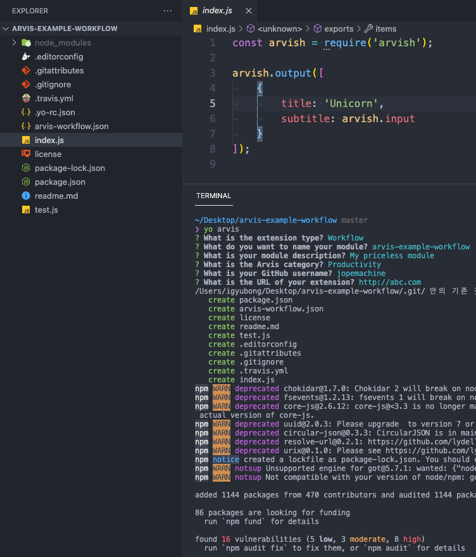Click the EXPLORER panel title
The width and height of the screenshot is (476, 557).
(x=30, y=11)
